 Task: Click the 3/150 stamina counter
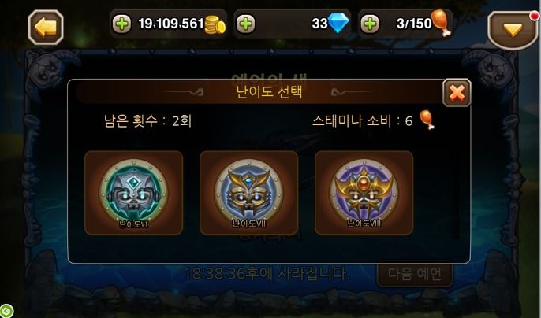tap(414, 24)
